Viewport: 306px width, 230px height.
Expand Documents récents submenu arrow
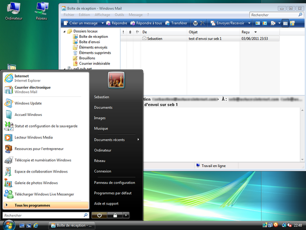[x=138, y=139]
